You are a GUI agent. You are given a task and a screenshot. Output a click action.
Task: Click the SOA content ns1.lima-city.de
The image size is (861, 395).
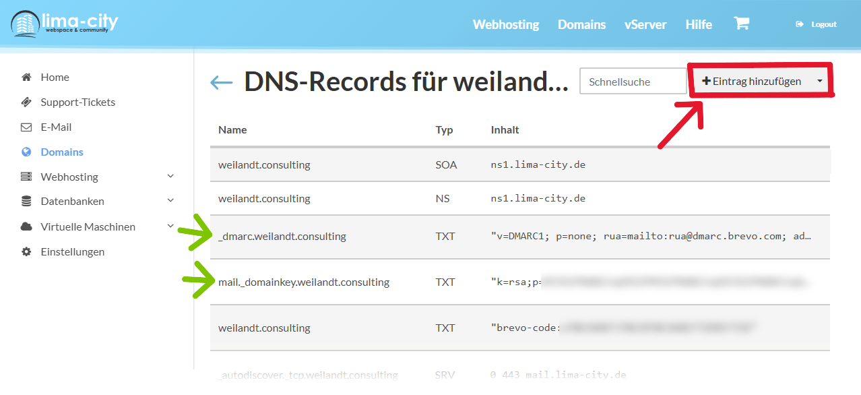pyautogui.click(x=538, y=164)
